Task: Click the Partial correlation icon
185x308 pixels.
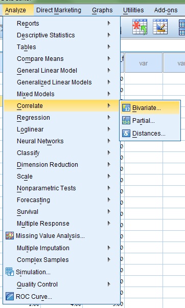Action: click(126, 121)
